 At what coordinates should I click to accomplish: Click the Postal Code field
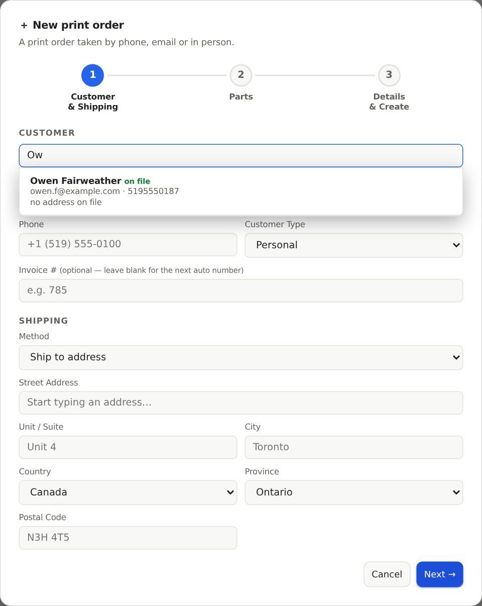[128, 538]
